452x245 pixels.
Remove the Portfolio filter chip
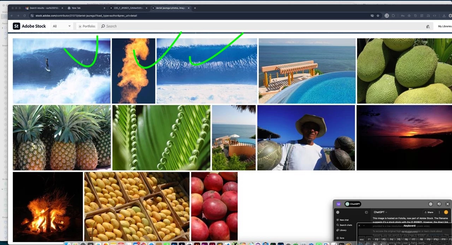(80, 27)
